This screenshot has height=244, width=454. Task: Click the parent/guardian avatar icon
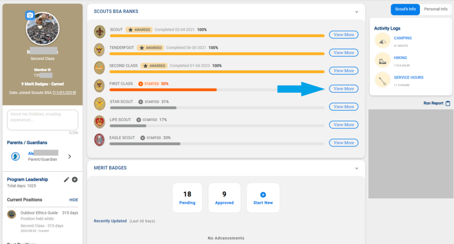(16, 156)
